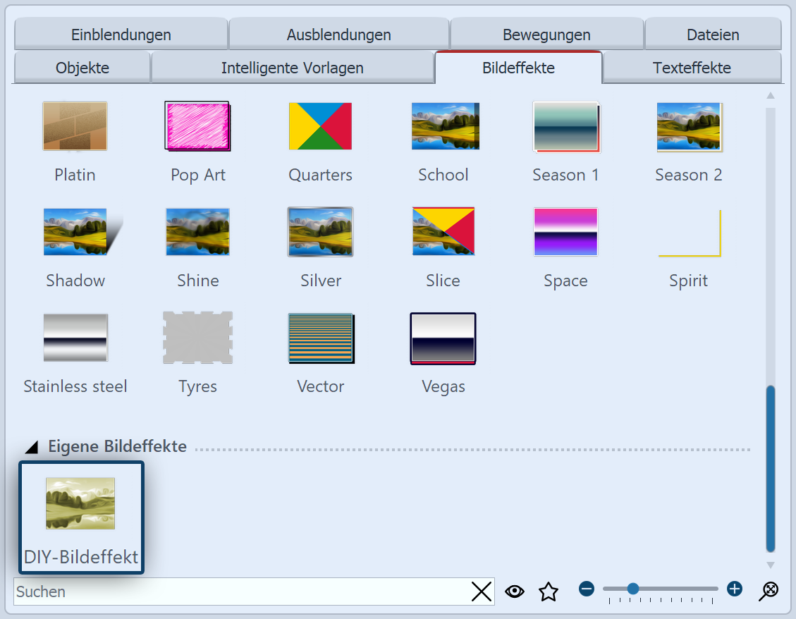Viewport: 796px width, 619px height.
Task: Switch to the Ausblendungen tab
Action: click(338, 34)
